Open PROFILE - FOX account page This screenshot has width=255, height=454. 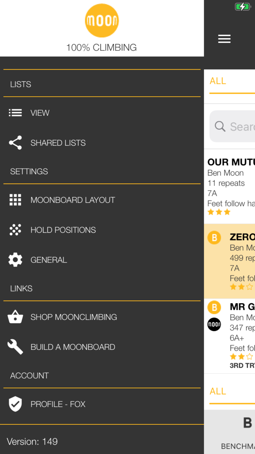pos(102,404)
